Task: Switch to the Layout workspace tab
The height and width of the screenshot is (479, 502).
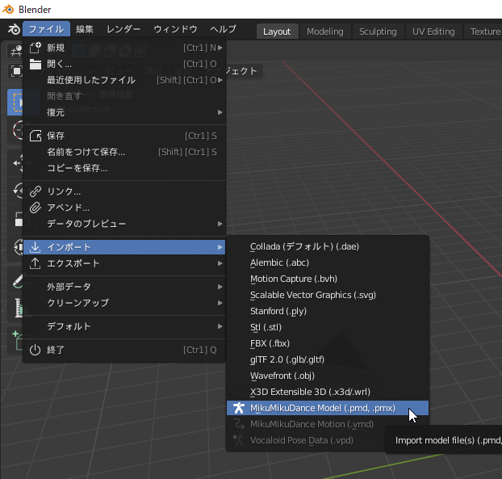Action: point(277,32)
